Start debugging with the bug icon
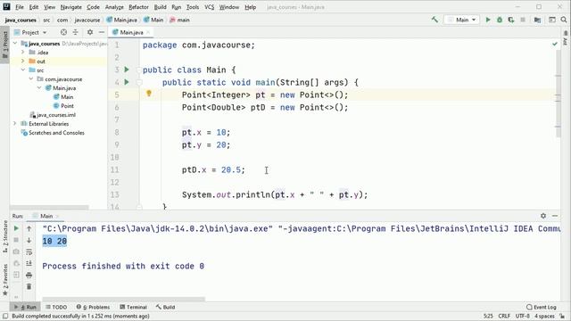Viewport: 571px width, 321px height. 500,20
